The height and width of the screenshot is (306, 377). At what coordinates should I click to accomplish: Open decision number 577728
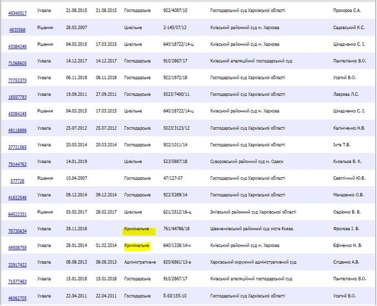(x=17, y=181)
